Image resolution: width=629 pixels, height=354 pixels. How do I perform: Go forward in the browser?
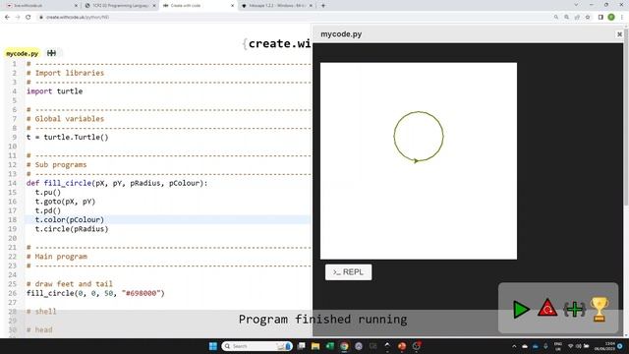[x=18, y=18]
